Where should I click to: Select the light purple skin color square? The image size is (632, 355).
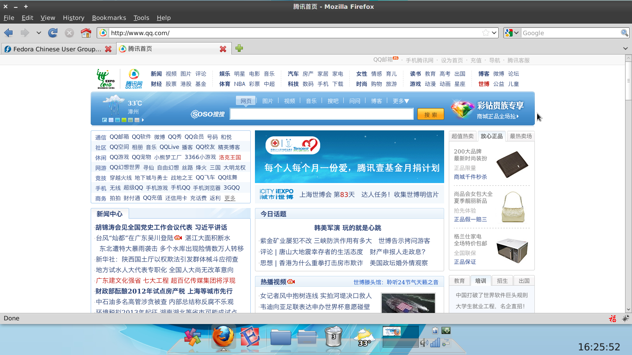tap(111, 120)
